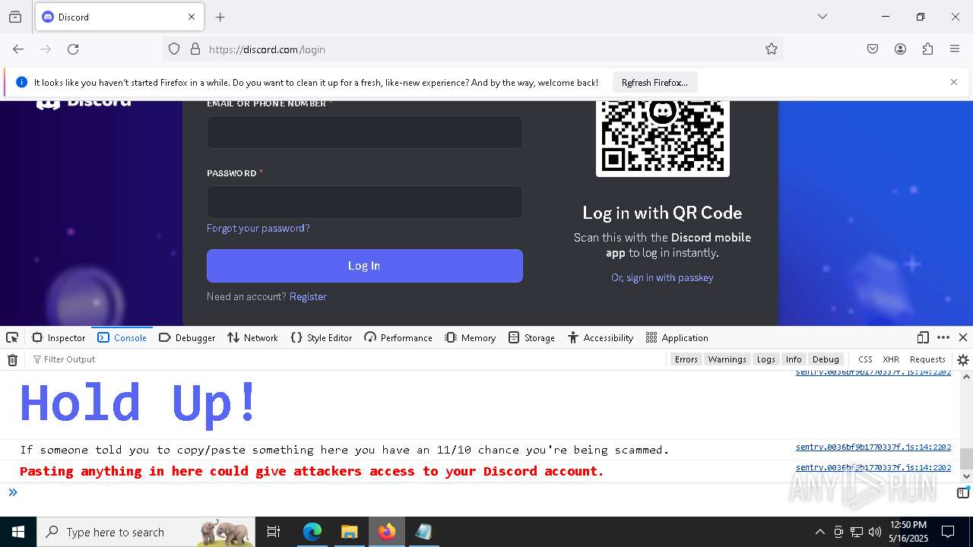Screen dimensions: 973x547
Task: Reload the current page
Action: pyautogui.click(x=73, y=49)
